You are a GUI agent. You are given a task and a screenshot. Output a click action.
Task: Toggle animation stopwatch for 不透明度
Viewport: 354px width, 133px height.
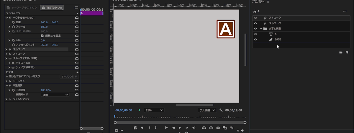click(13, 90)
